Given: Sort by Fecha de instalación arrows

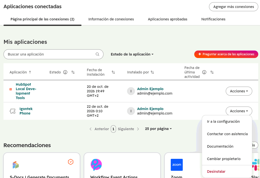Looking at the screenshot, I should (113, 72).
